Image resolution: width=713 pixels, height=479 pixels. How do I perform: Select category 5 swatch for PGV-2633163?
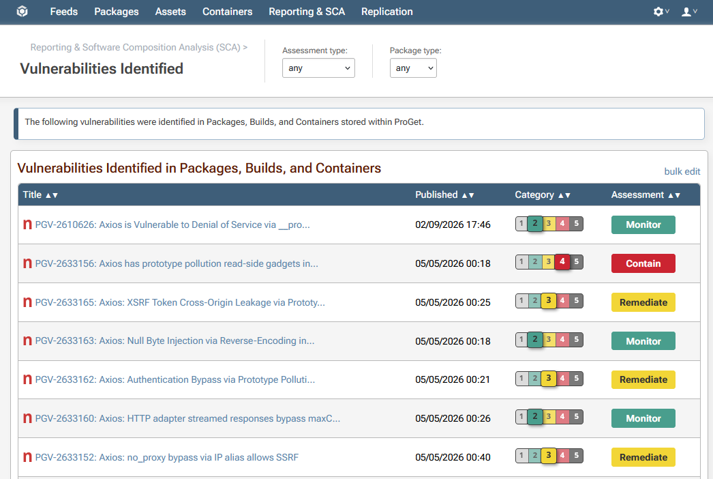(x=576, y=339)
